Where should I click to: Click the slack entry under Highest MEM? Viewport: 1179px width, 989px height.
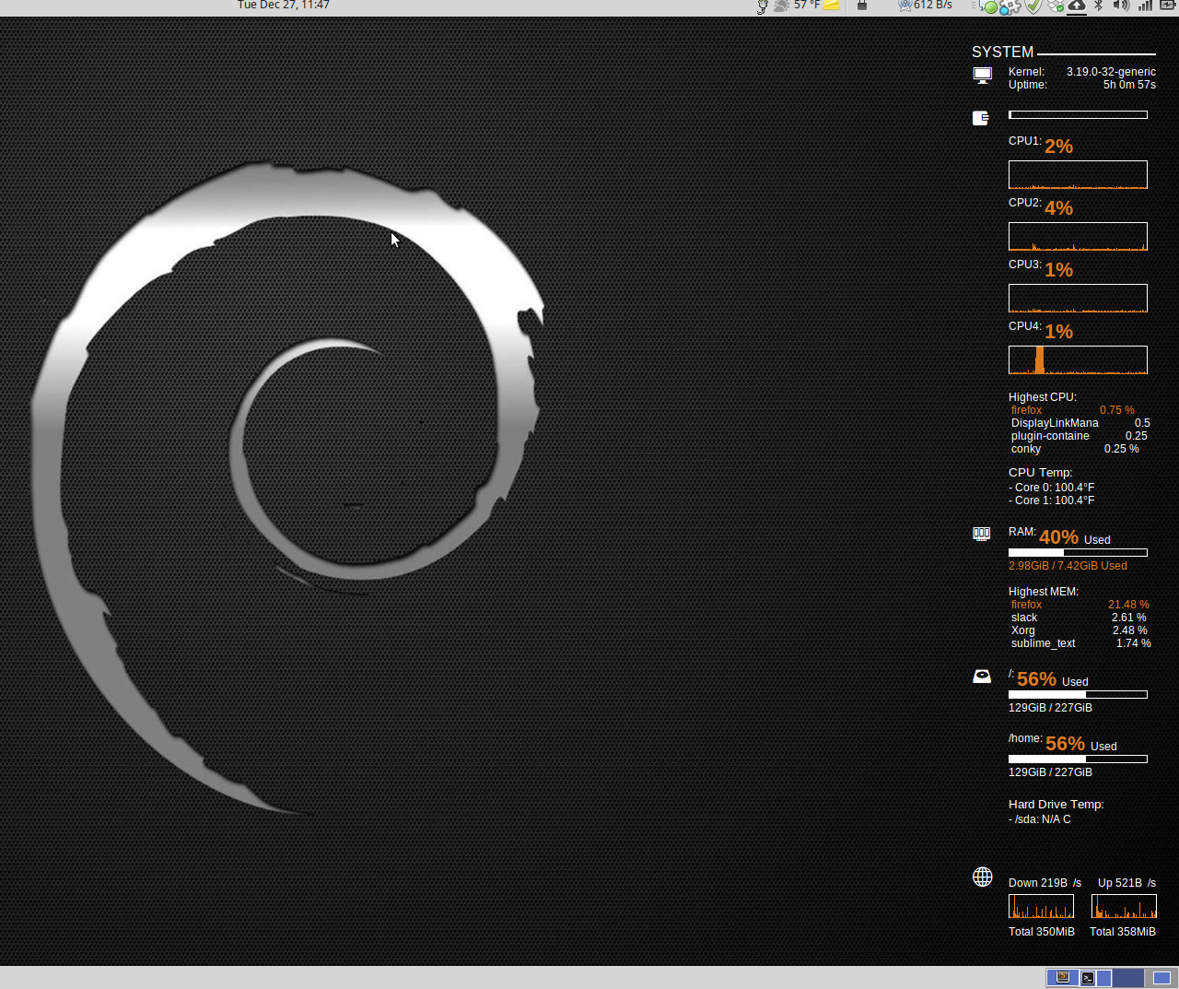coord(1023,618)
